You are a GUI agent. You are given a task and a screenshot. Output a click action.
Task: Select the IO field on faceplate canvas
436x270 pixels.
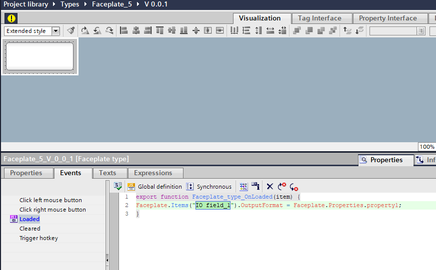[x=39, y=56]
